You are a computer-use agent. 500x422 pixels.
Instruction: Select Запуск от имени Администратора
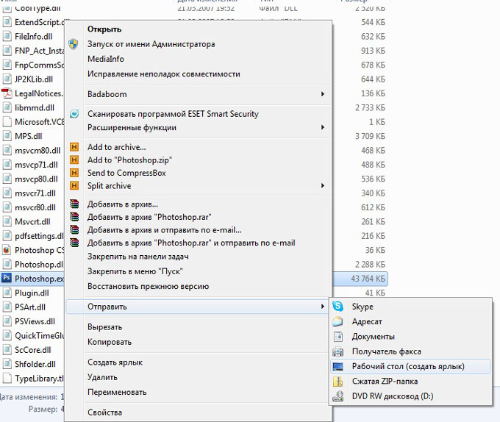[151, 44]
